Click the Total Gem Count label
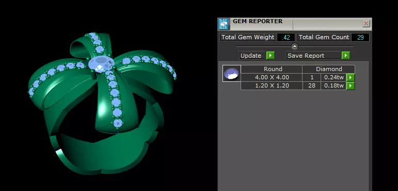 (324, 37)
